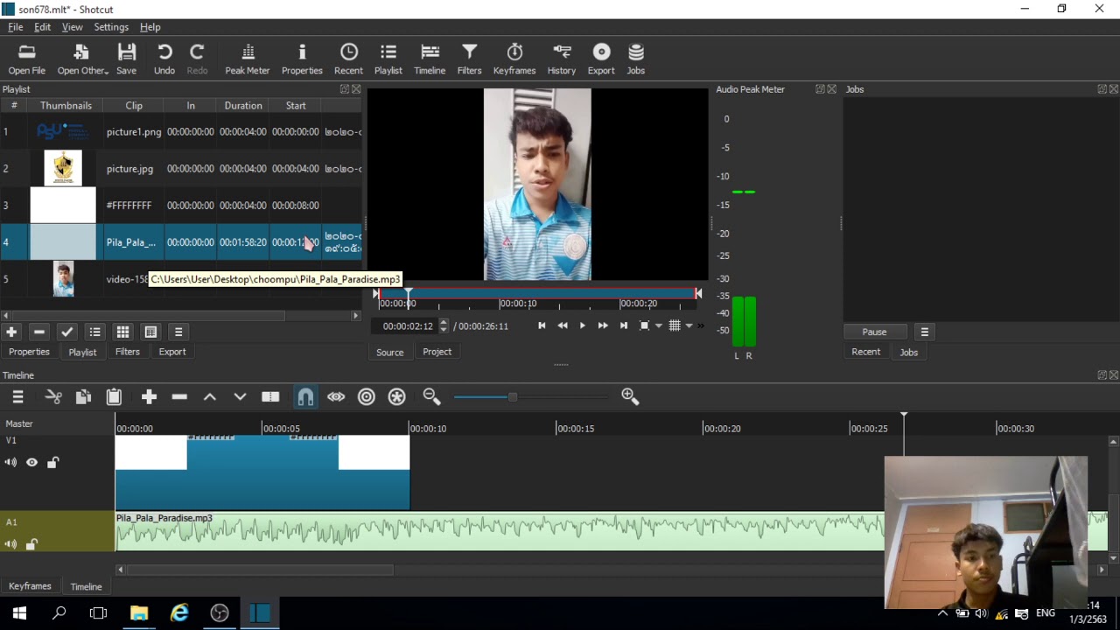Open the Filters toolbar icon

coord(469,59)
